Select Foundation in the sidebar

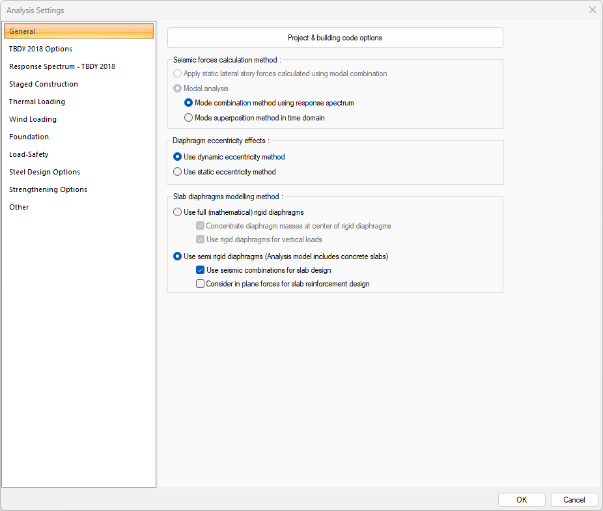pyautogui.click(x=29, y=137)
